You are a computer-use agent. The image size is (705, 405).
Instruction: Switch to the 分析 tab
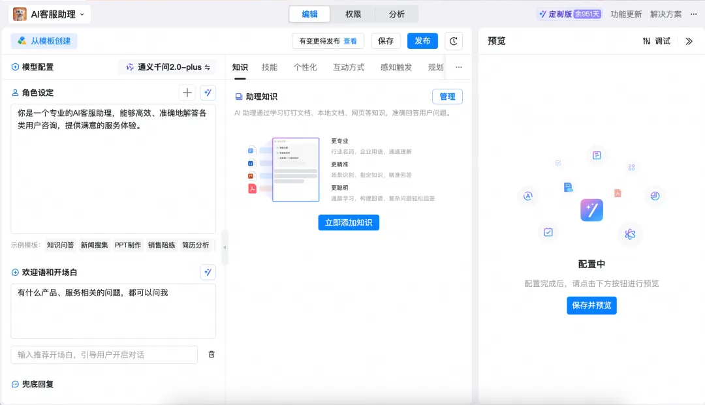click(x=397, y=14)
